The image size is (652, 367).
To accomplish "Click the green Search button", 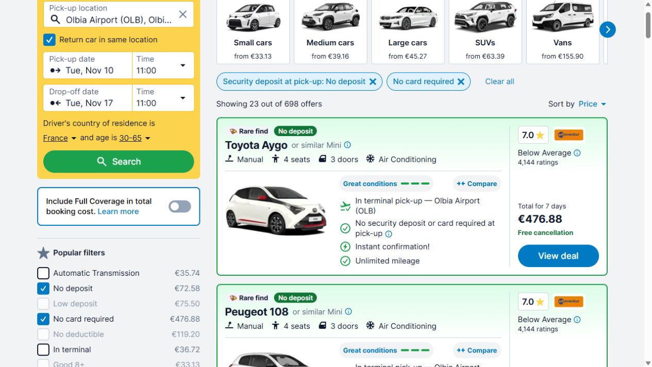I will pyautogui.click(x=119, y=161).
